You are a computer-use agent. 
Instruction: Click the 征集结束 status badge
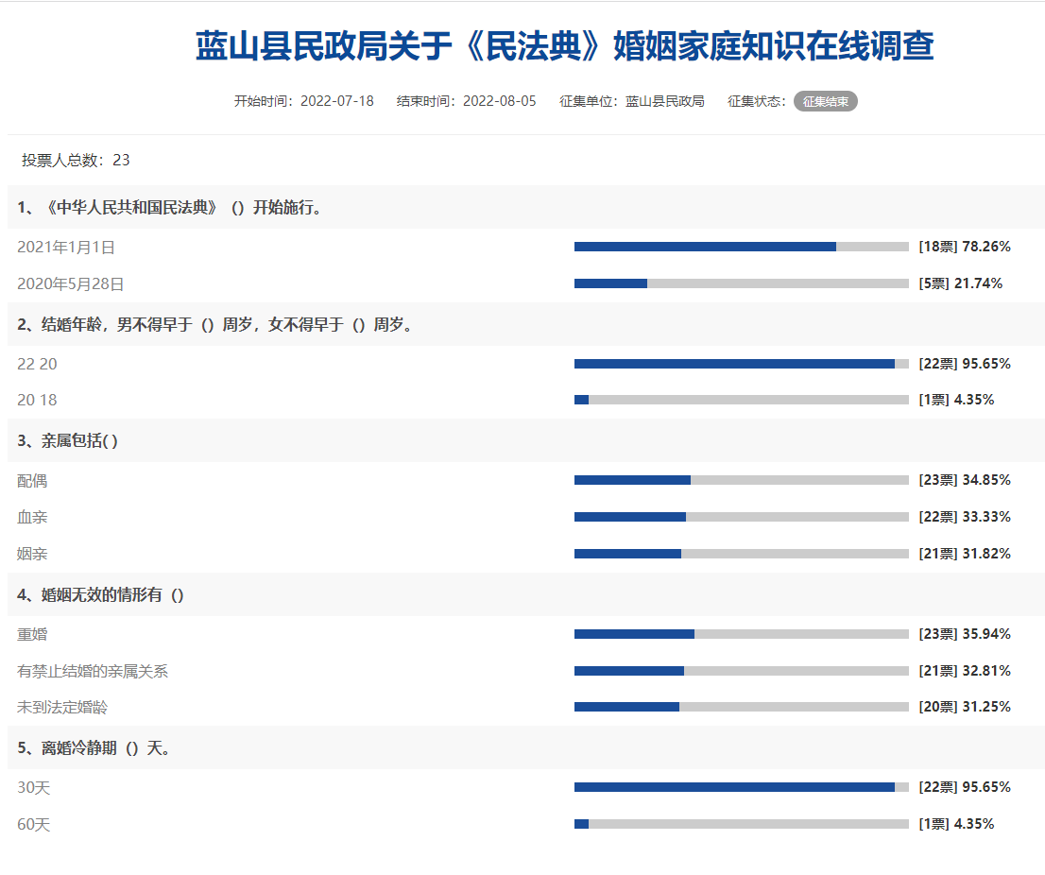click(x=825, y=101)
